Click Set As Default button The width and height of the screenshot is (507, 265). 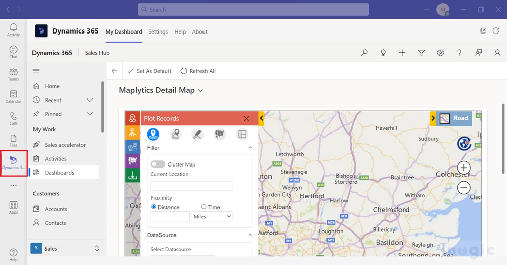click(149, 71)
